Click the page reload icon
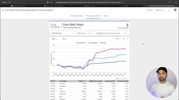 click(x=124, y=2)
